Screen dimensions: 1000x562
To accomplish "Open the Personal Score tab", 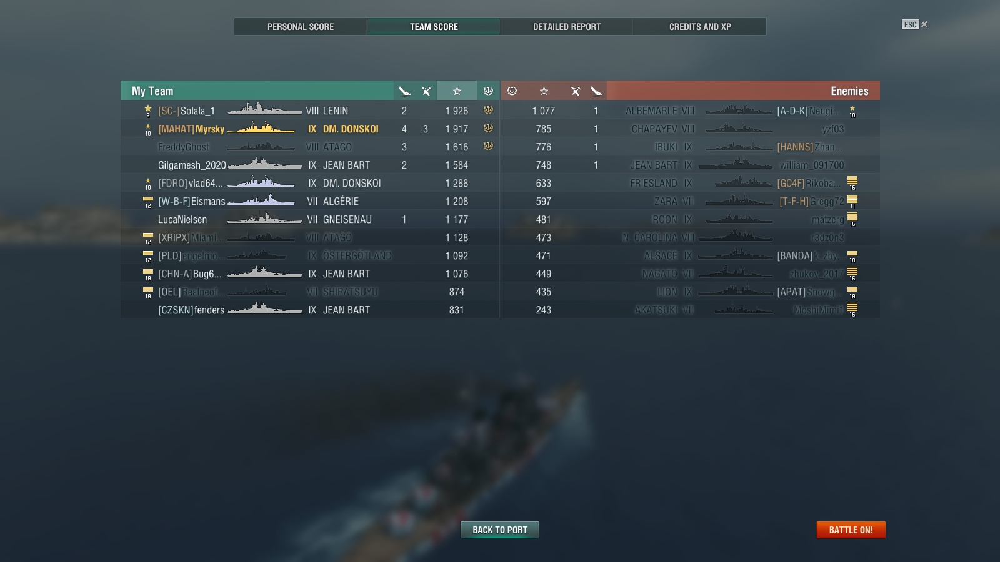I will pyautogui.click(x=301, y=27).
